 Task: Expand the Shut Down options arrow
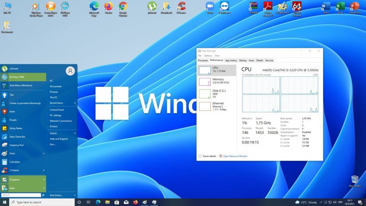(x=75, y=195)
